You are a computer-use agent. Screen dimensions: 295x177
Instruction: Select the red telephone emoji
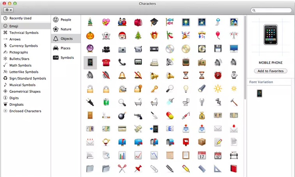(106, 62)
